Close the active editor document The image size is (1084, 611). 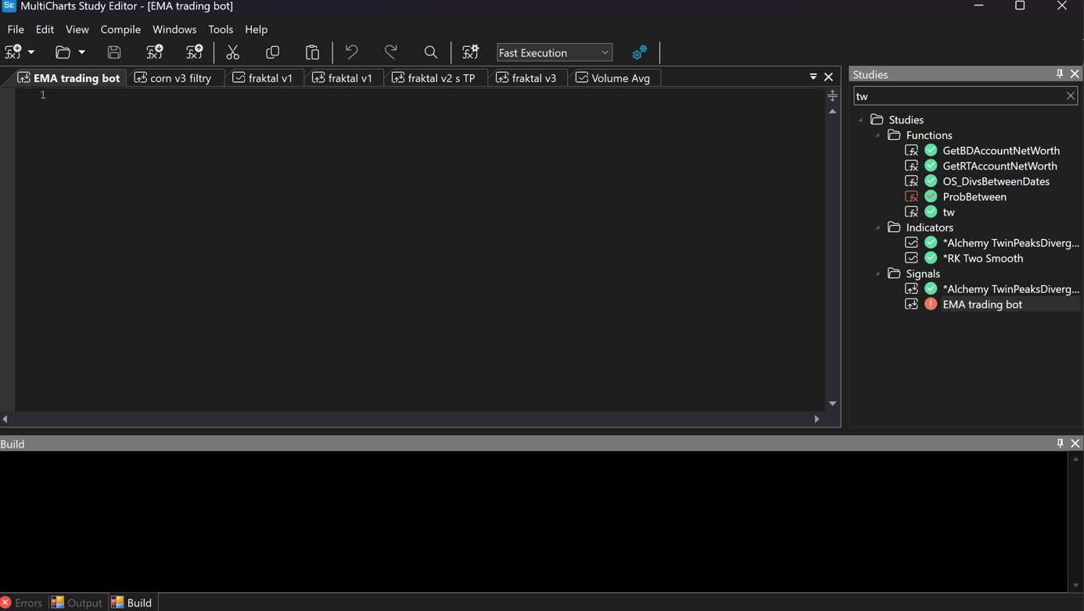point(829,77)
